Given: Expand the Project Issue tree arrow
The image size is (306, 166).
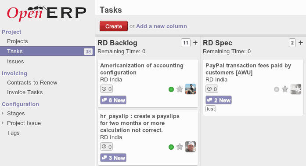Looking at the screenshot, I should click(3, 123).
